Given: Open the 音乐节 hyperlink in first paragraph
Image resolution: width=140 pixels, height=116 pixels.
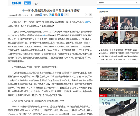Looking at the screenshot, I should click(87, 22).
